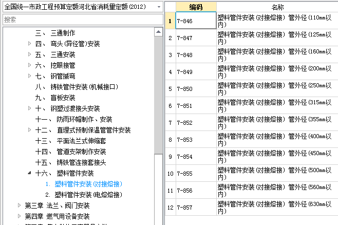Viewport: 338px width, 225px height.
Task: Expand 五、三通安装 tree node
Action: pos(29,54)
